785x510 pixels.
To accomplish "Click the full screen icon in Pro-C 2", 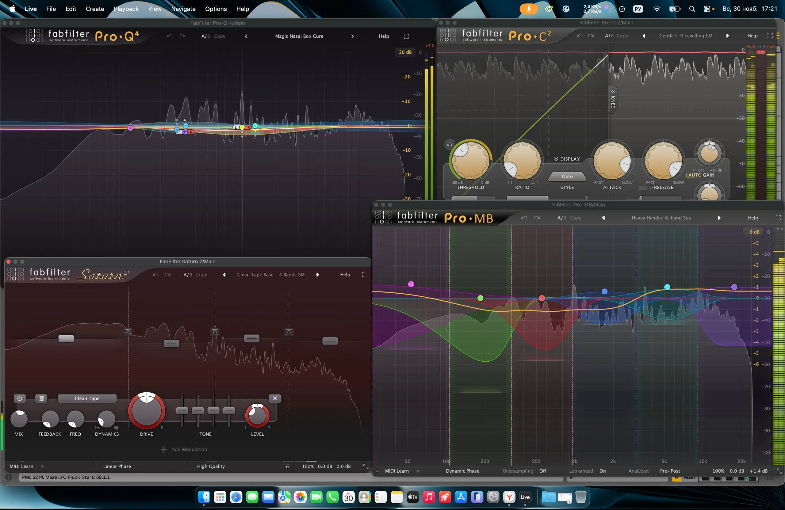I will coord(770,36).
